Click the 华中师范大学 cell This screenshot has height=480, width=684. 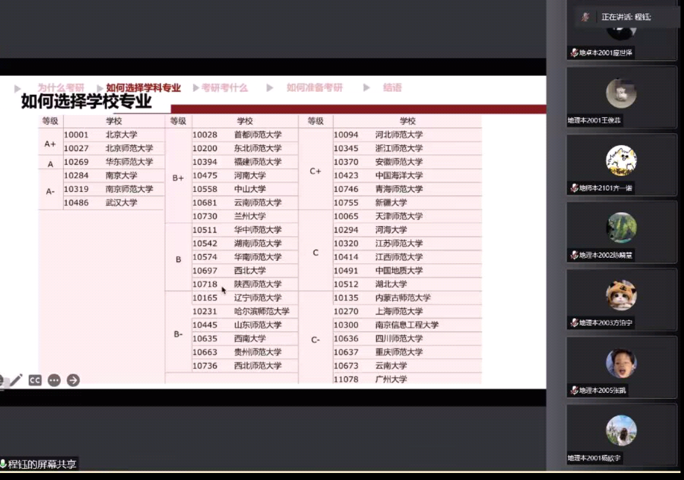click(x=258, y=230)
